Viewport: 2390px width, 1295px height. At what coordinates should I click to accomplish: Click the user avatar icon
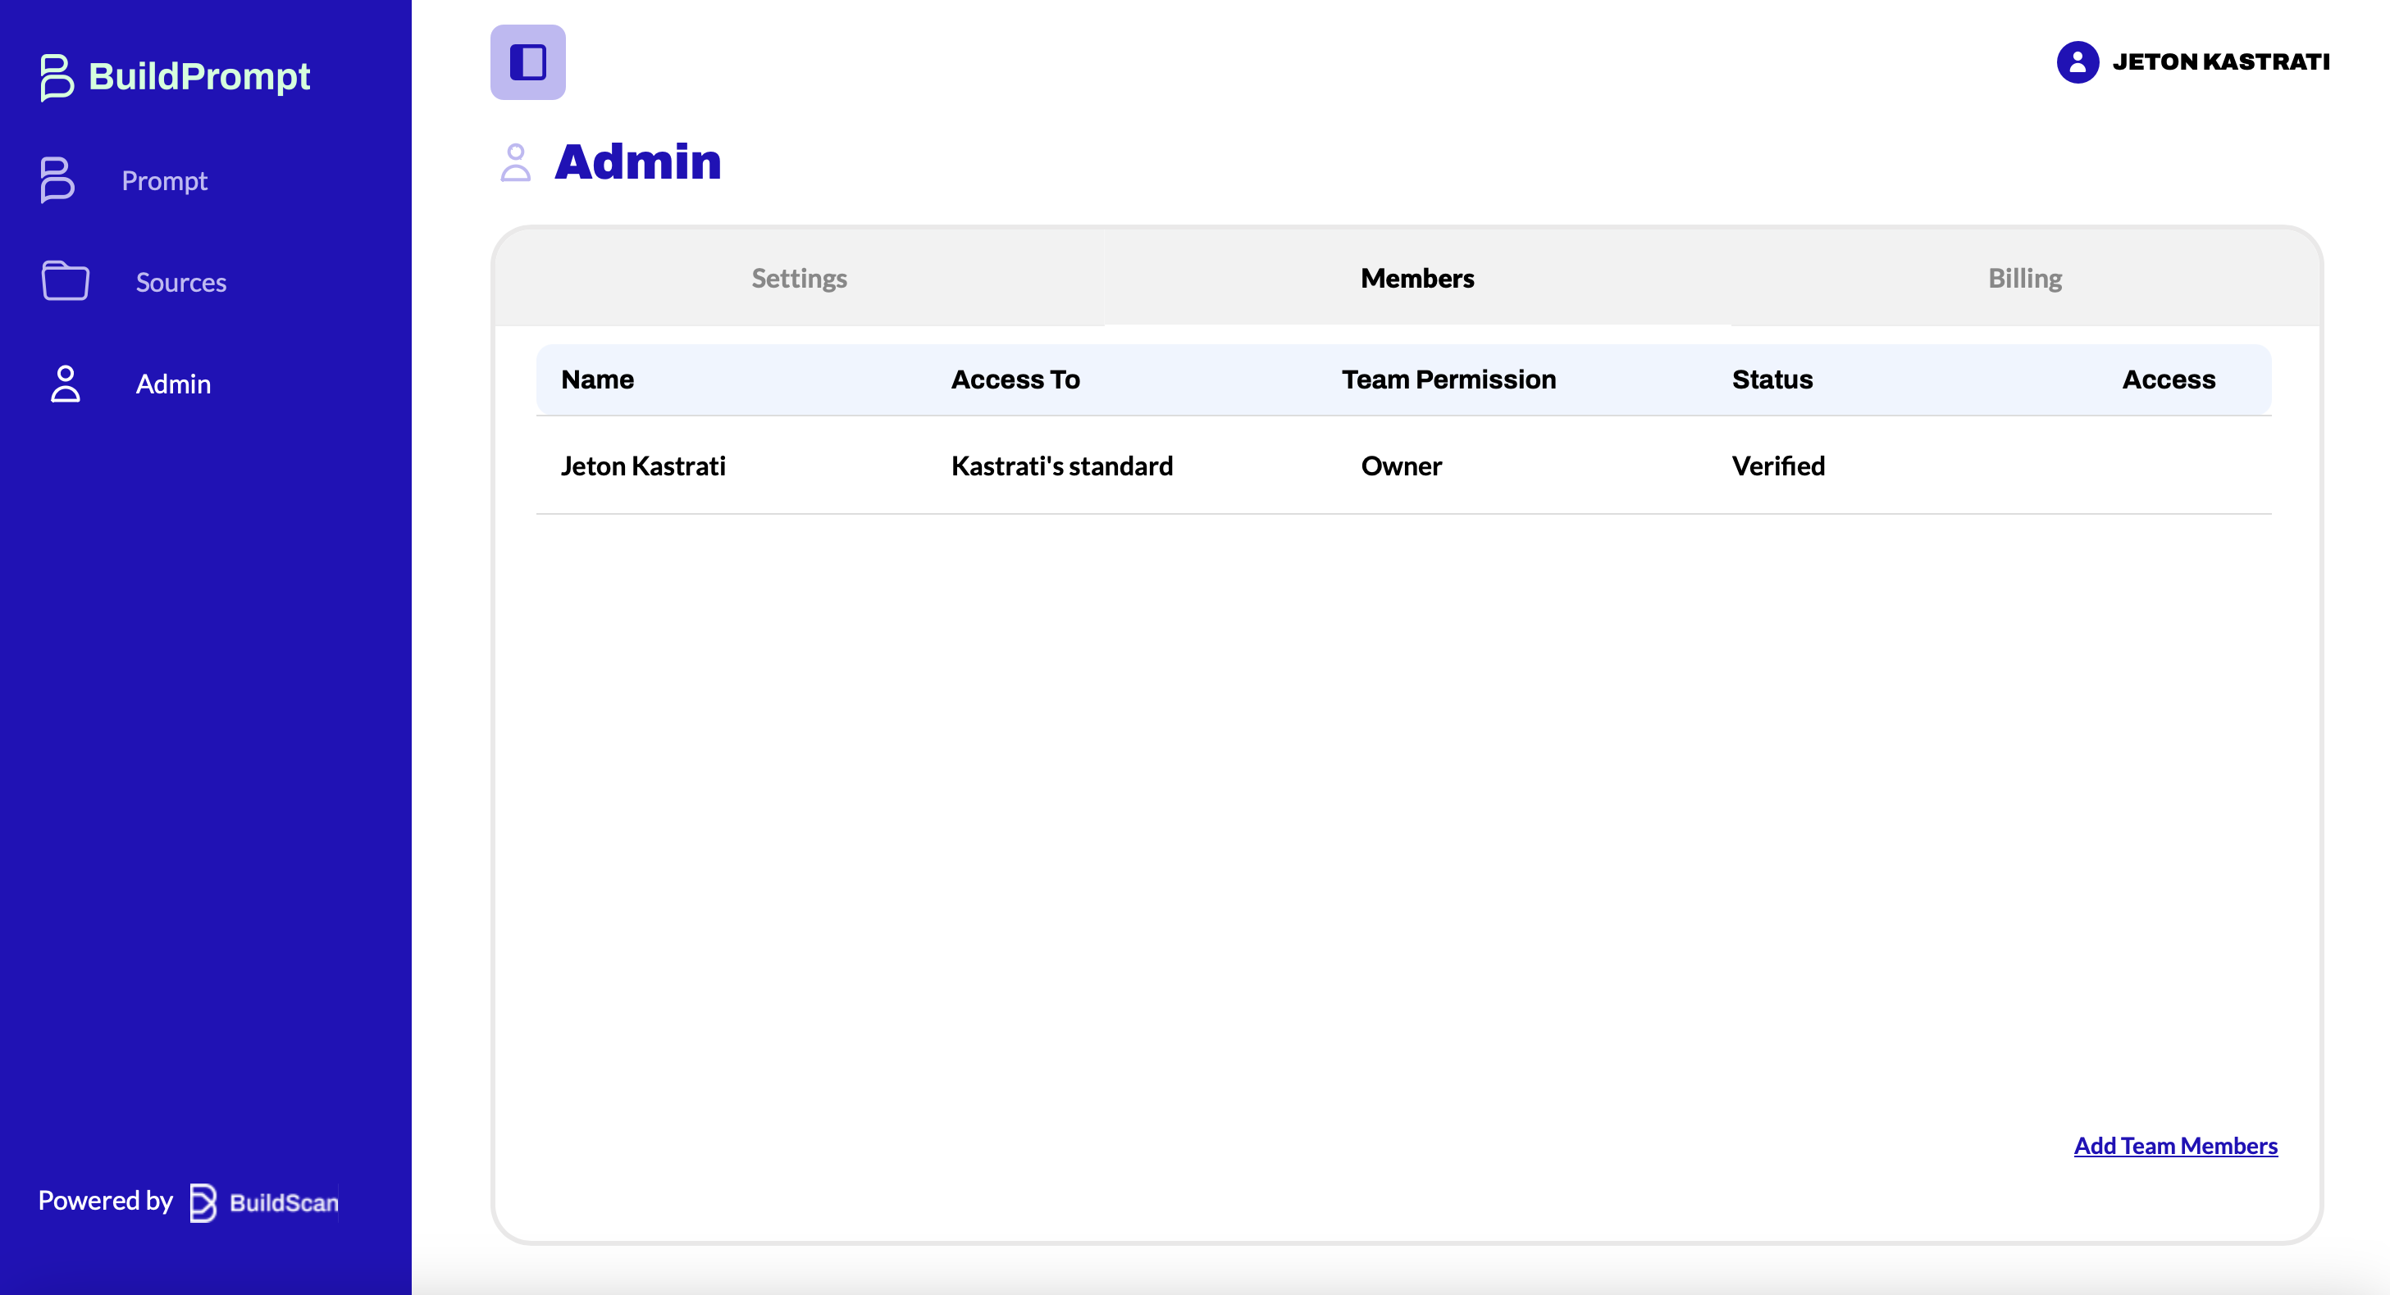[x=2077, y=62]
